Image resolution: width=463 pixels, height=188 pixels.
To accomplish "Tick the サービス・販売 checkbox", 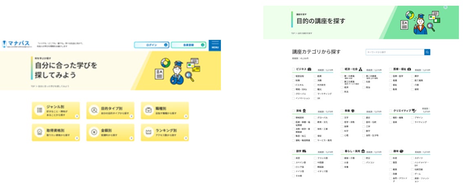I will (315, 140).
